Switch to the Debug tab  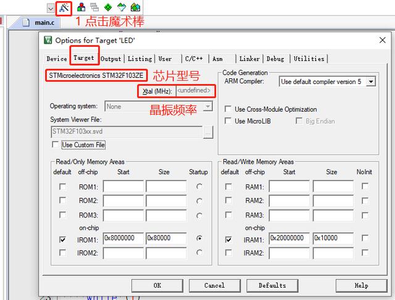(275, 59)
